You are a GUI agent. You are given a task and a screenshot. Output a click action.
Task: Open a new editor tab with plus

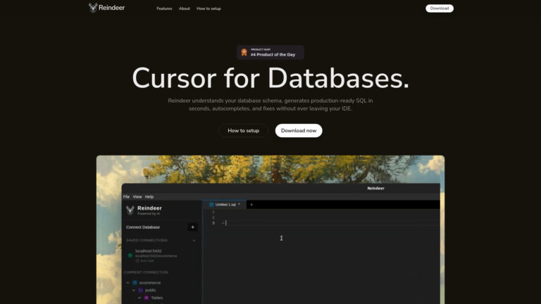click(x=251, y=205)
